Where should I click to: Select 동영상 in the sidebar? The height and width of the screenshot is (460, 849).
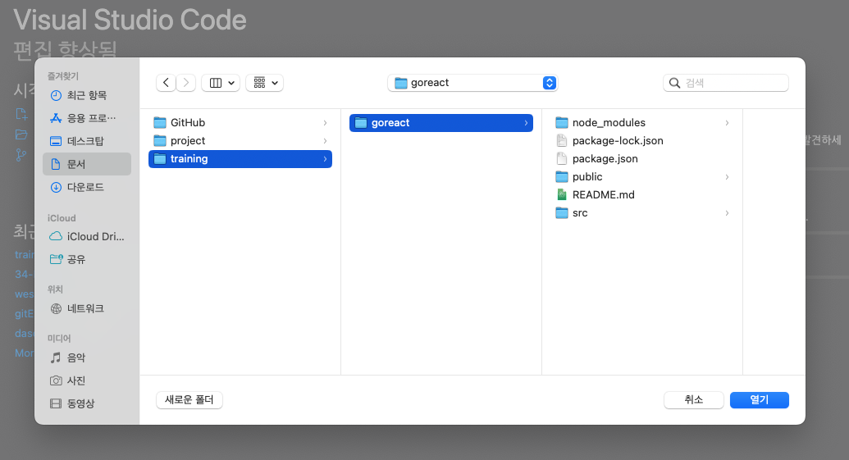[87, 403]
